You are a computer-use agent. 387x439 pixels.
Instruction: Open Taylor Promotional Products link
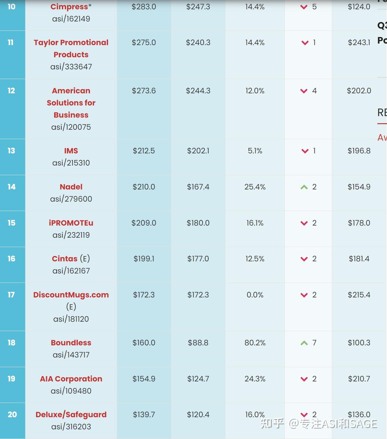[x=71, y=48]
